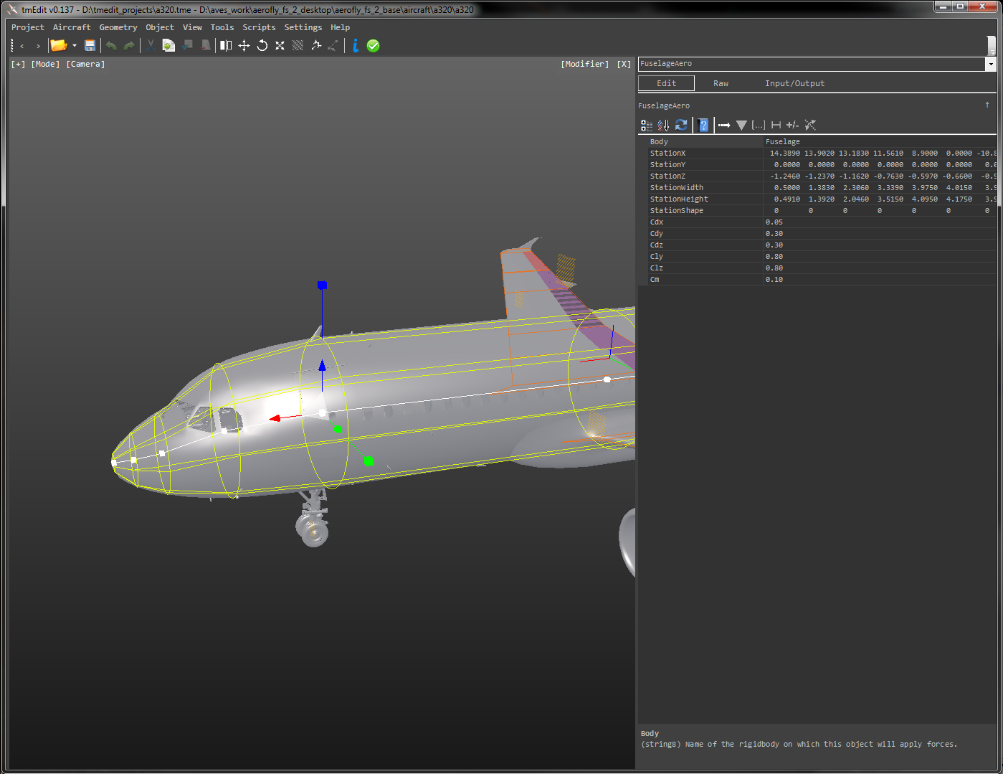This screenshot has width=1003, height=774.
Task: Expand the Modifier panel in viewport
Action: (x=584, y=64)
